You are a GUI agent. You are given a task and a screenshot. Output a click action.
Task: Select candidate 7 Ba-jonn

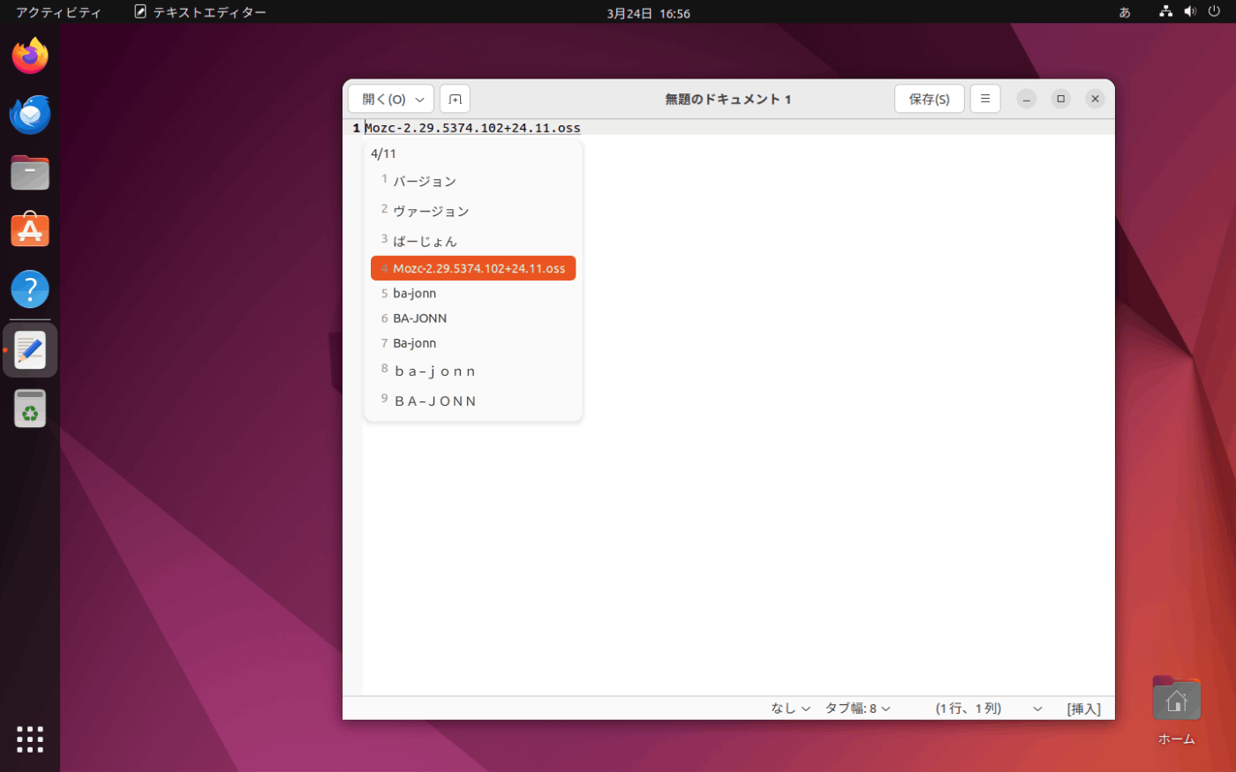click(473, 343)
